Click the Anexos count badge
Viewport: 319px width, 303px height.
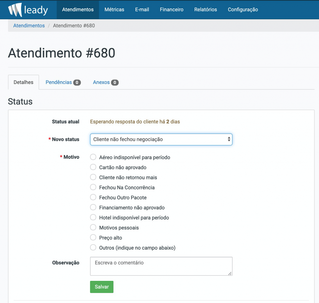tap(115, 82)
